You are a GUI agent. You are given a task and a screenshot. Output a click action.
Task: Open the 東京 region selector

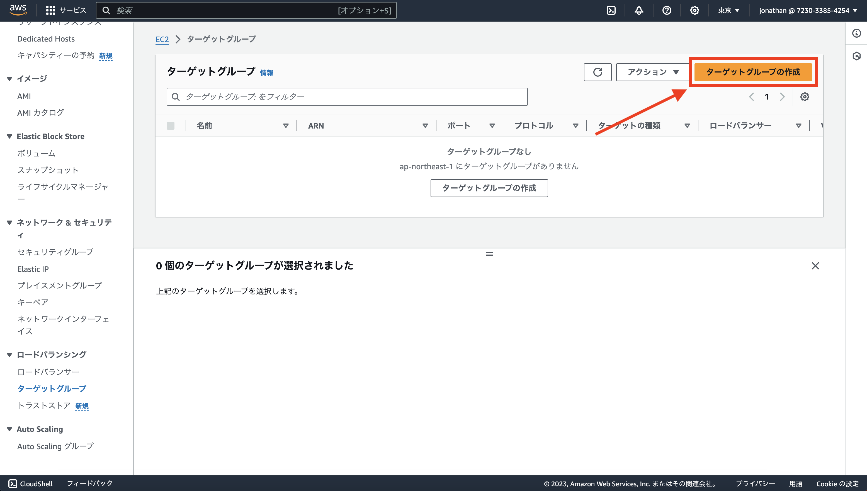click(x=728, y=10)
